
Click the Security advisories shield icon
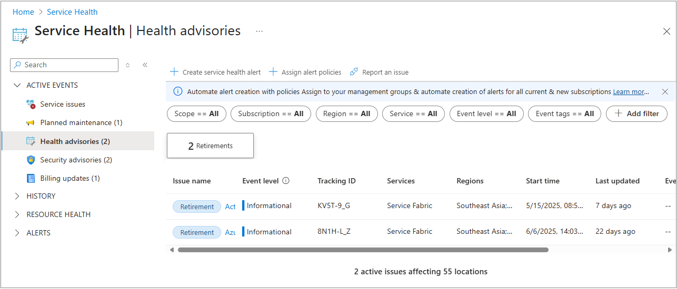pos(31,160)
